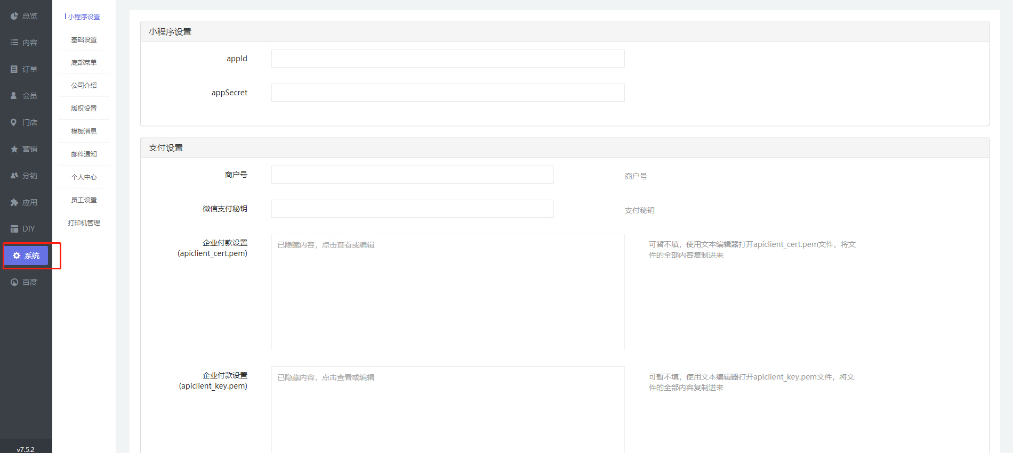The image size is (1013, 453).
Task: Open 模板消息 submenu item
Action: 84,131
